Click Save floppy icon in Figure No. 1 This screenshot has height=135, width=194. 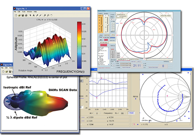(23, 15)
